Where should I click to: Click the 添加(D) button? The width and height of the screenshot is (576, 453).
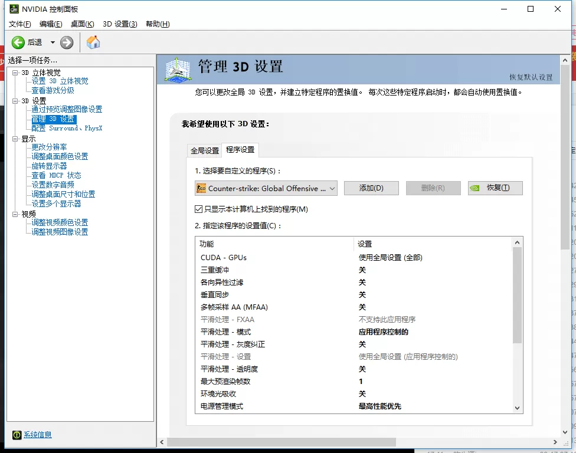371,188
